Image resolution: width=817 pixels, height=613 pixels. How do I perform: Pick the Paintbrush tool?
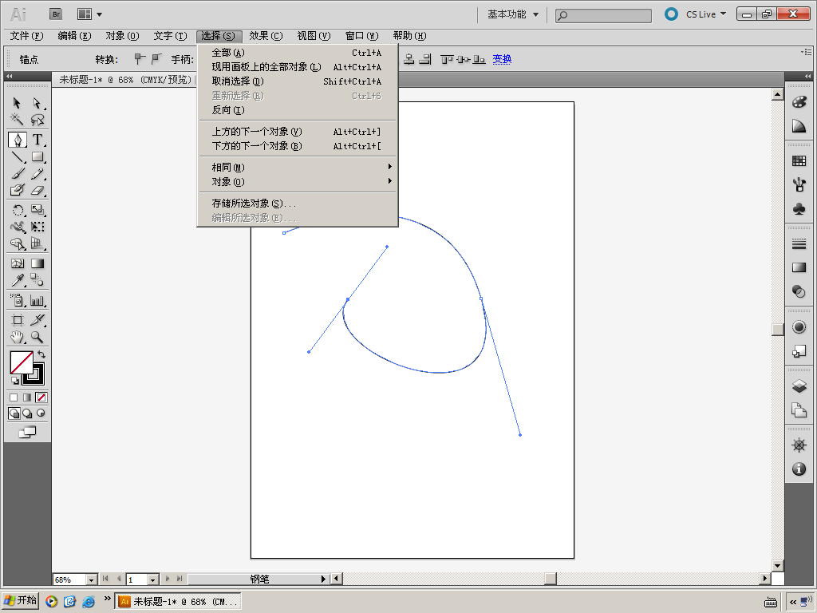point(18,173)
